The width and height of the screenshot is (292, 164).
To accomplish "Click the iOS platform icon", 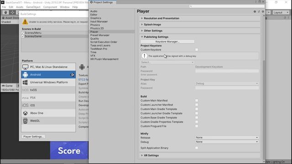I will click(25, 105).
